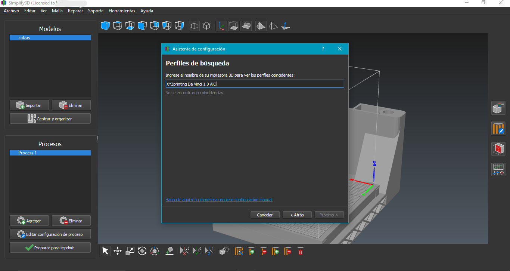
Task: Open cross section view on right sidebar
Action: click(498, 149)
